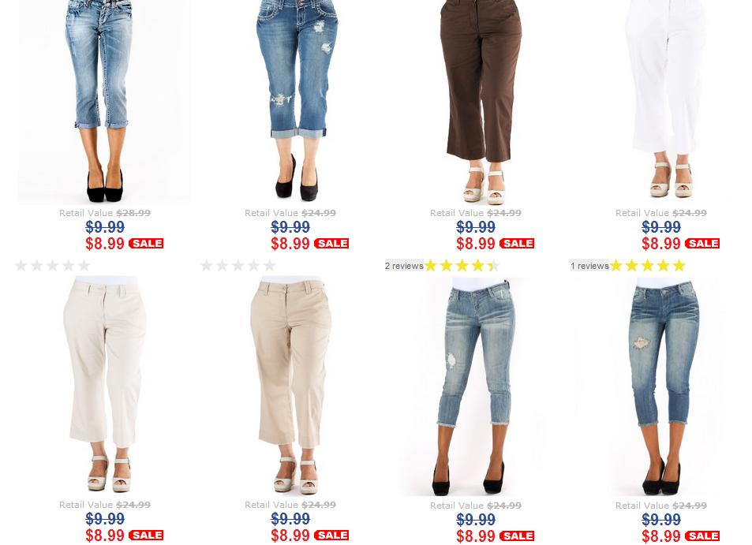Click the 2 reviews link
752x545 pixels.
404,266
